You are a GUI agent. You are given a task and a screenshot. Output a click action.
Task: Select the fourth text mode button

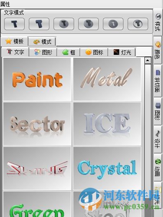88,24
